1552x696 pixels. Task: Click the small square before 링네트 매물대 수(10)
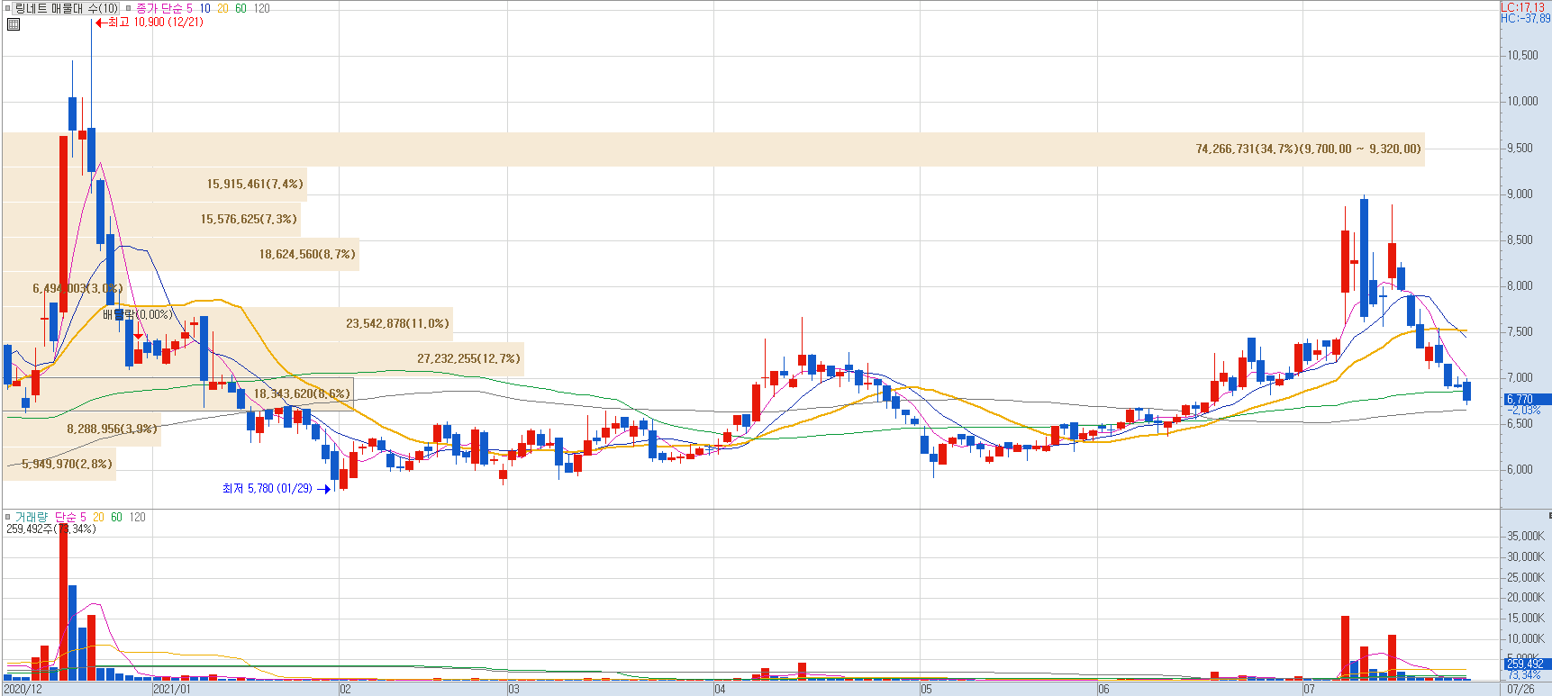tap(8, 8)
